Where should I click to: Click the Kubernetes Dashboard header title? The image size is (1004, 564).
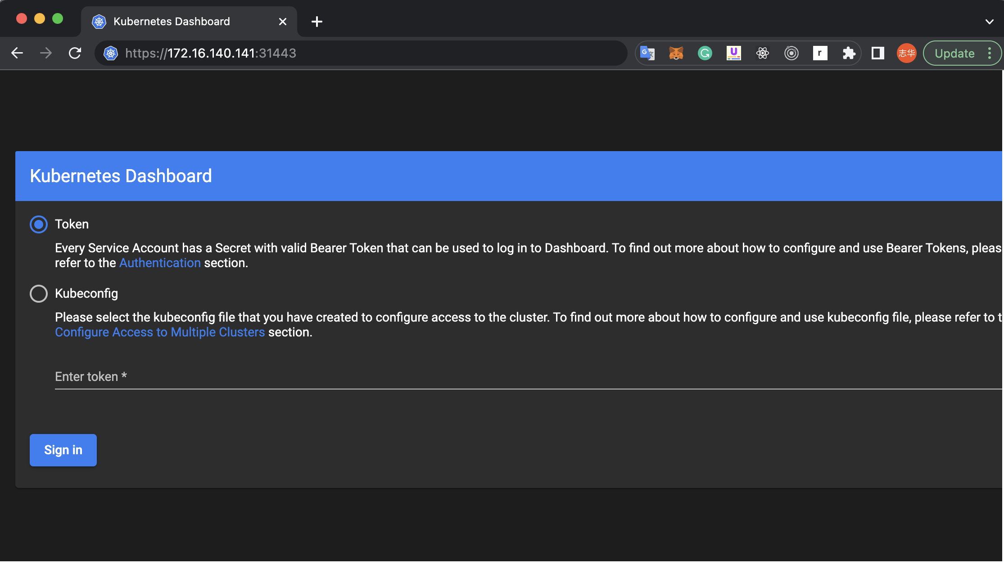point(121,176)
